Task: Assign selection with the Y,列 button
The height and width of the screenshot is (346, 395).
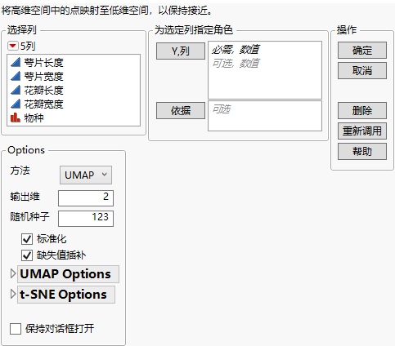Action: tap(181, 51)
